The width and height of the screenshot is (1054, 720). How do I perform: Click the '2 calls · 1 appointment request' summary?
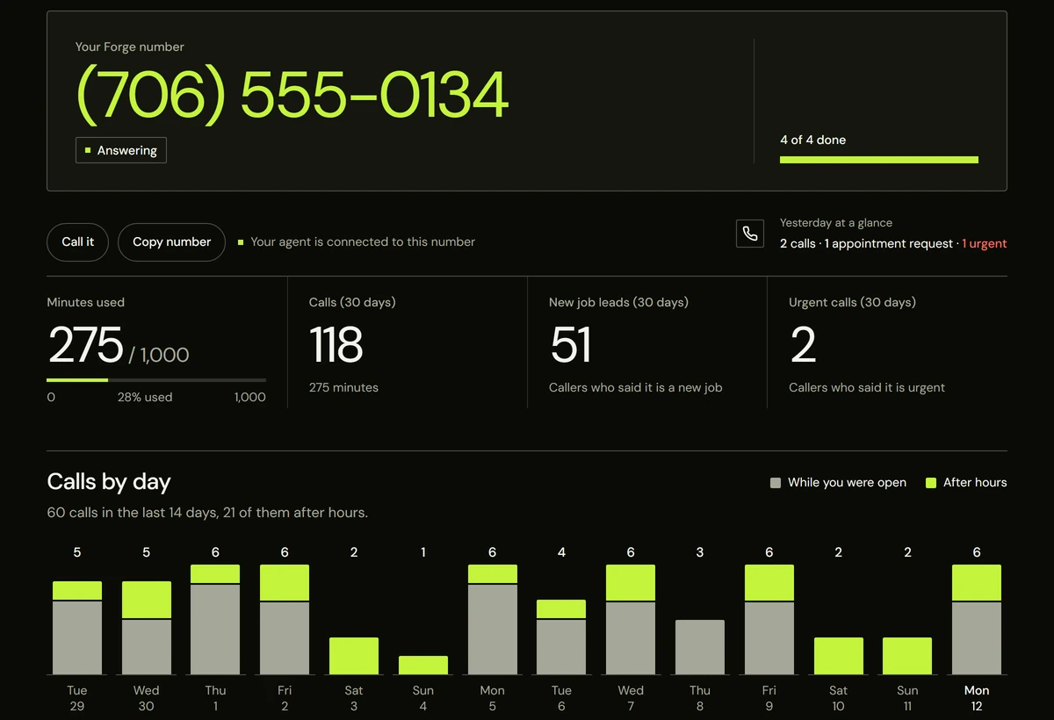point(866,244)
